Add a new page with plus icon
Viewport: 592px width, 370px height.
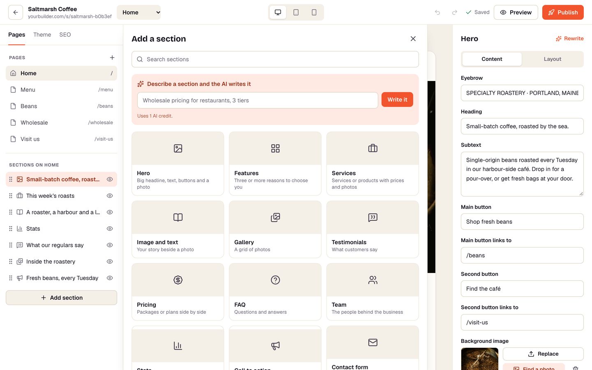pos(112,58)
